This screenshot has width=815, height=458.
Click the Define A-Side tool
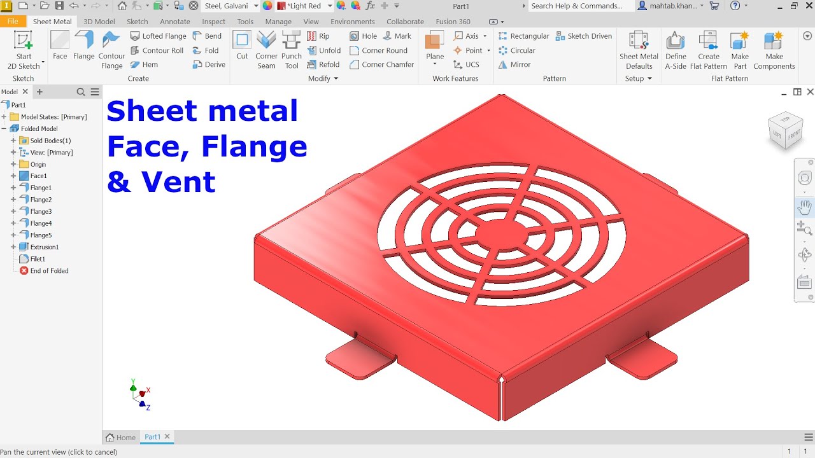676,50
